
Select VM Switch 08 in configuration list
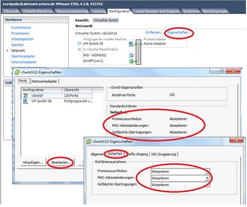pyautogui.click(x=41, y=101)
